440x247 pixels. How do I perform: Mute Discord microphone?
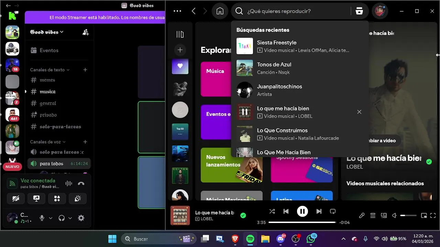[42, 218]
